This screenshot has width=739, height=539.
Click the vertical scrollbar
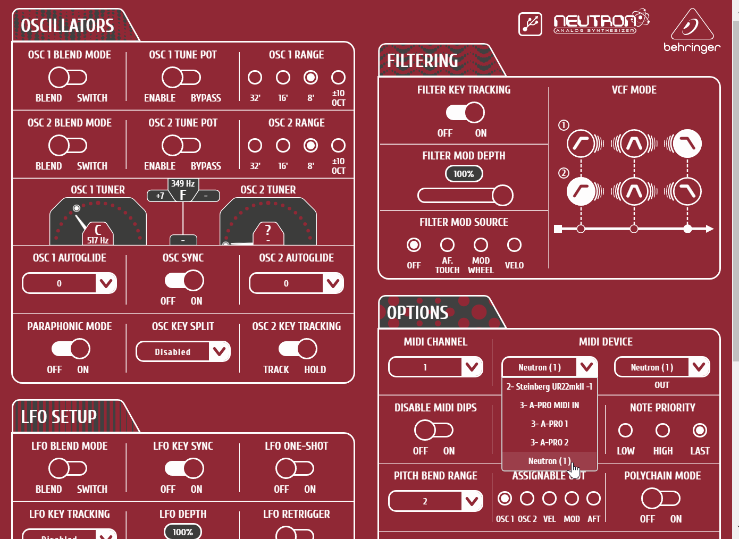(736, 191)
